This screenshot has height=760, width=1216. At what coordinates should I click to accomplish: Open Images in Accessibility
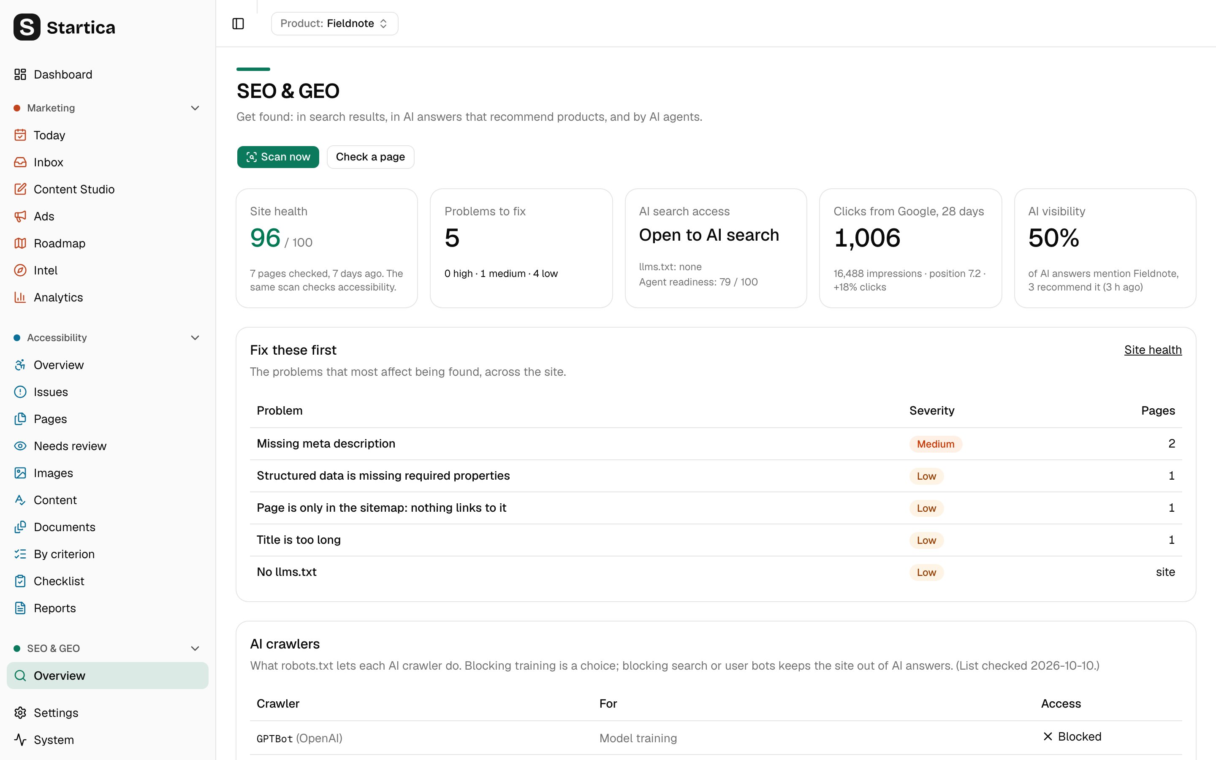(108, 473)
